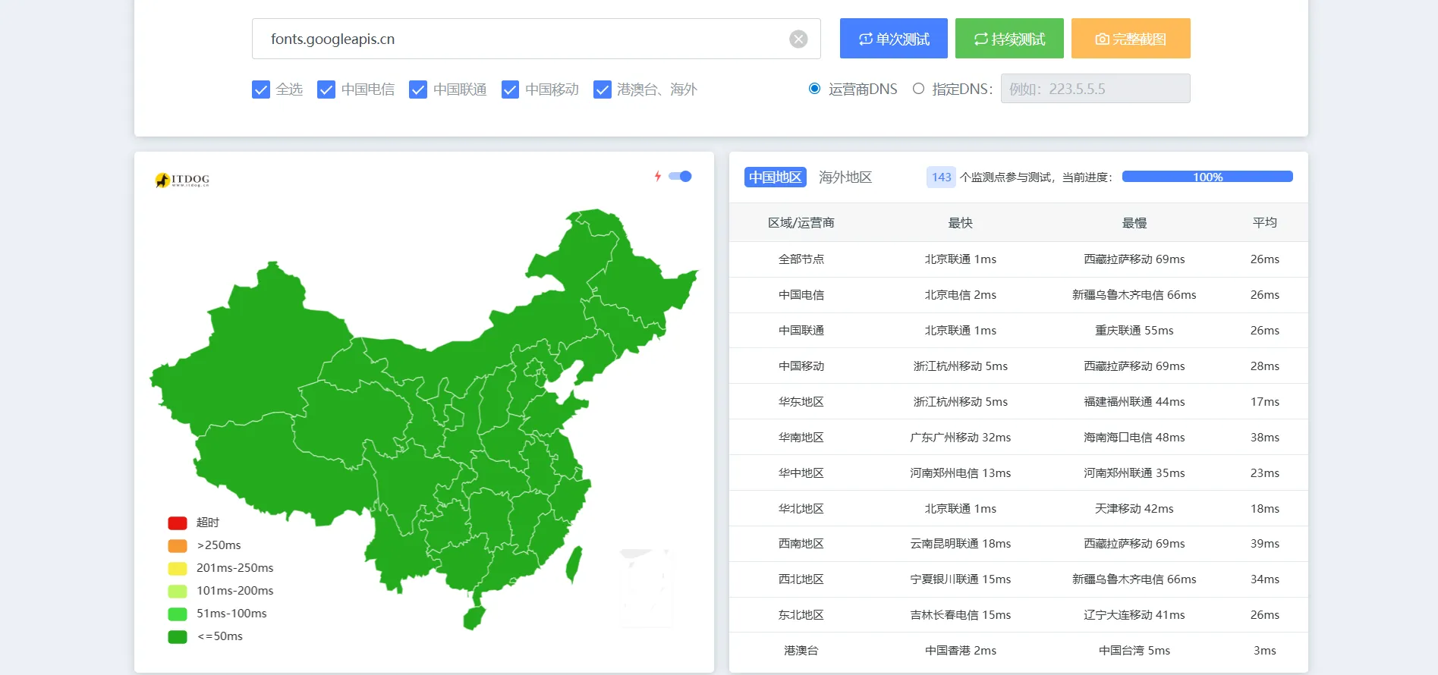1438x675 pixels.
Task: Start the 持续测试 continuous test
Action: click(x=1009, y=39)
